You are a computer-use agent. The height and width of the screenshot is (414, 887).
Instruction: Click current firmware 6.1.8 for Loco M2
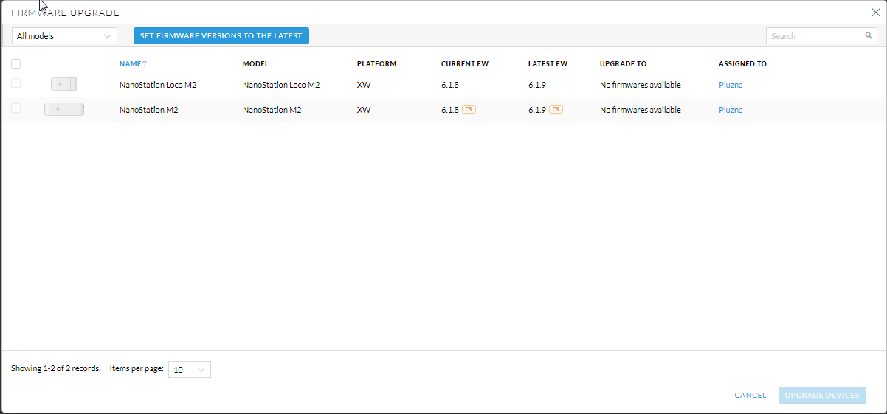tap(450, 85)
